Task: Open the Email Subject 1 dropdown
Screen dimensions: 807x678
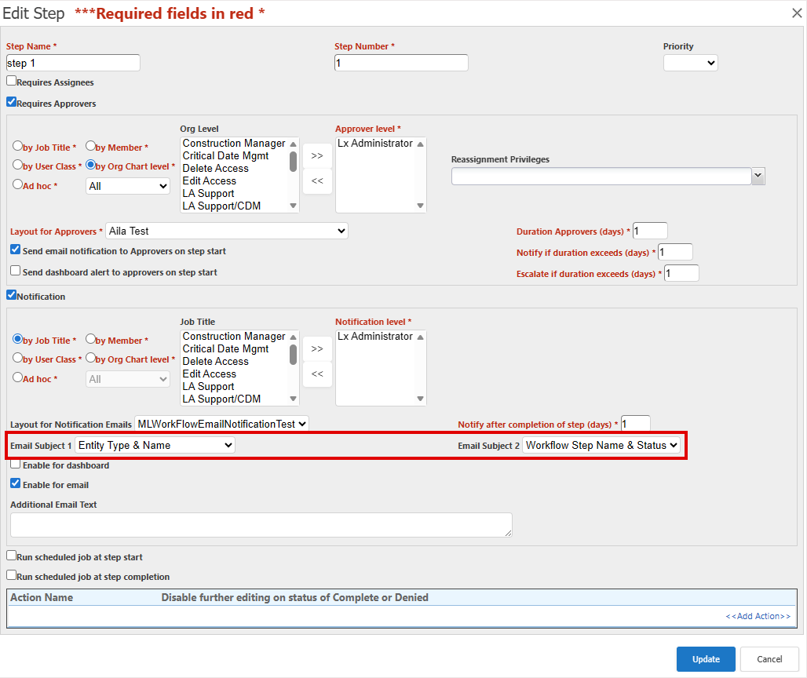Action: point(155,445)
